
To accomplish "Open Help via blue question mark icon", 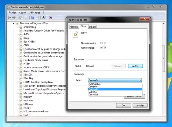I will 33,18.
